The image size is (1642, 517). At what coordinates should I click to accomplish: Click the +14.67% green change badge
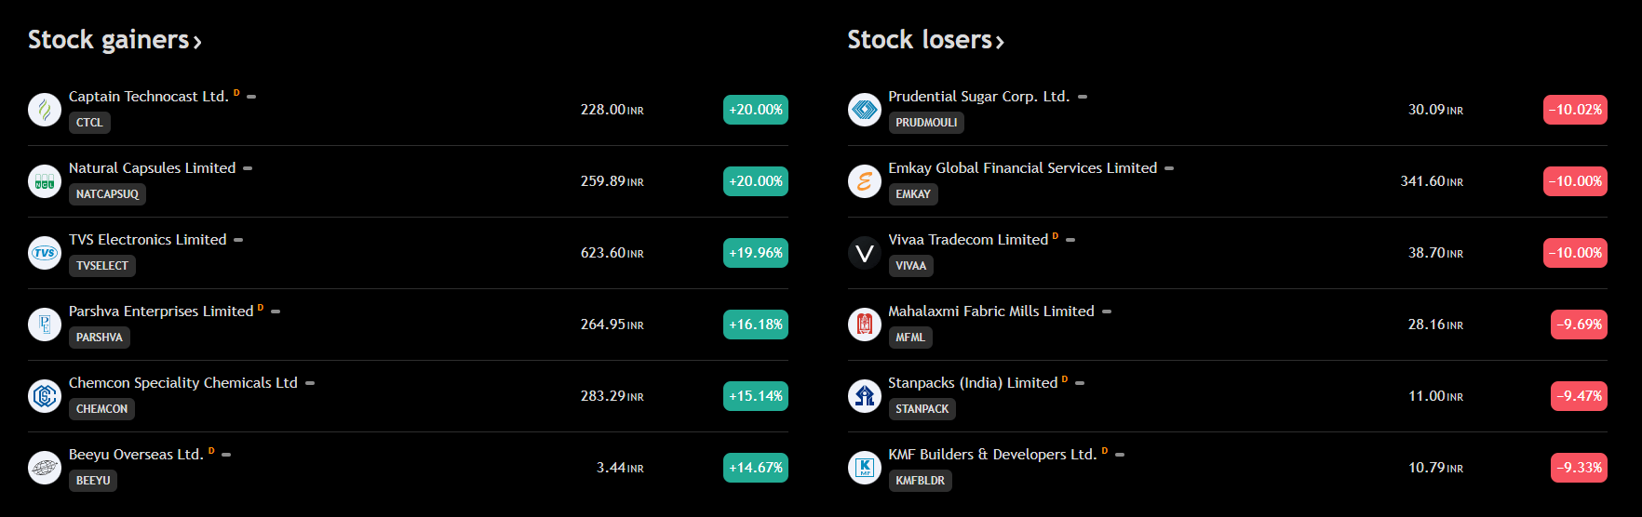point(756,468)
